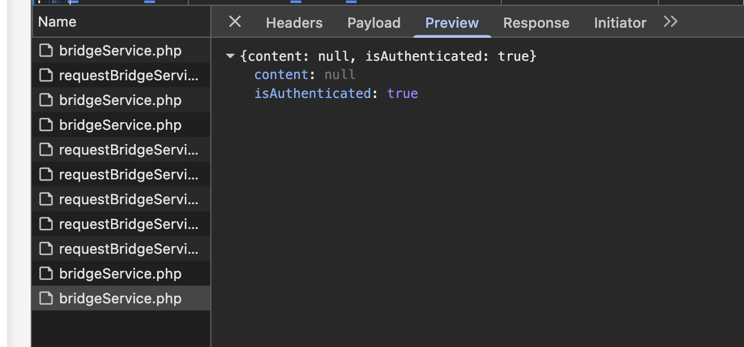Click file icon of first requestBridgeServi… row
Image resolution: width=744 pixels, height=347 pixels.
tap(46, 76)
